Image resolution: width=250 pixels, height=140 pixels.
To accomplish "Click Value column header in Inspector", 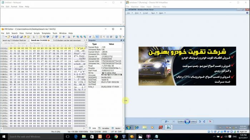I will tap(111, 44).
